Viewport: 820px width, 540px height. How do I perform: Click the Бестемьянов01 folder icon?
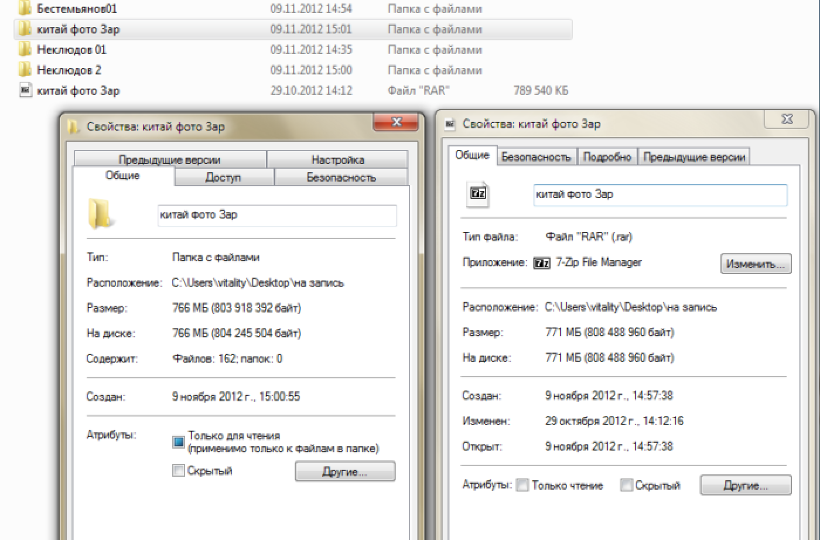click(x=25, y=9)
